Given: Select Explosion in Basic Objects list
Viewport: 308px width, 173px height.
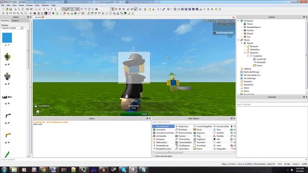Looking at the screenshot, I should click(201, 133).
